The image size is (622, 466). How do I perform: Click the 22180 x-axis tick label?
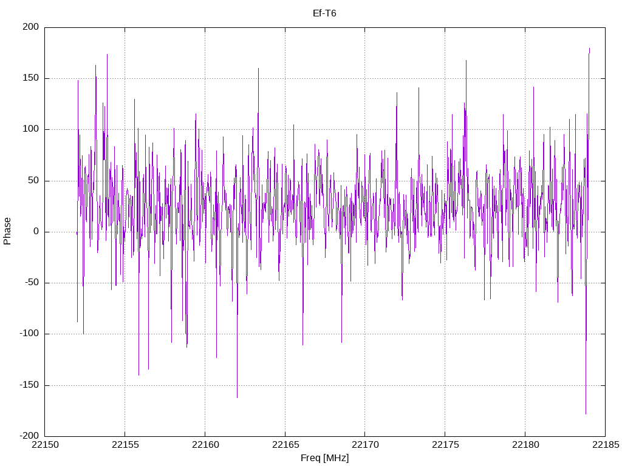[x=525, y=445]
